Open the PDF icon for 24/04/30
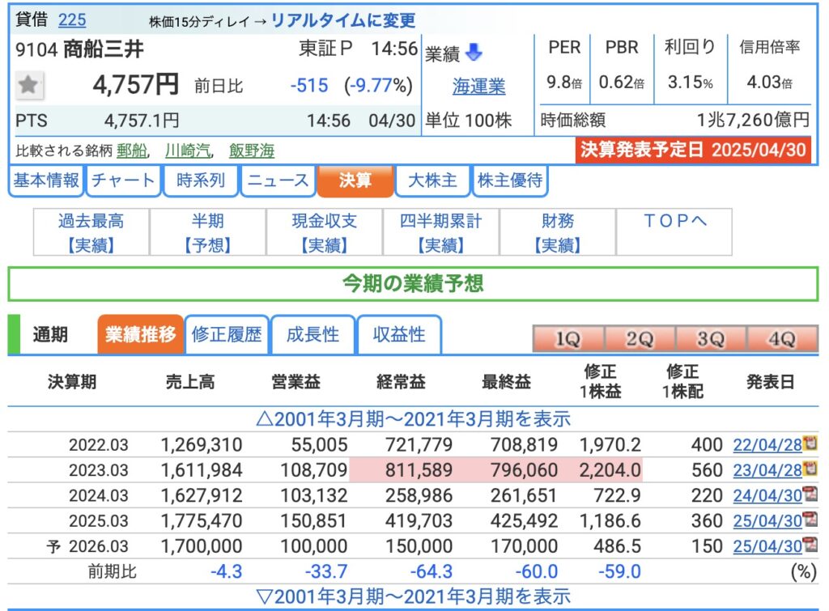829x611 pixels. click(x=810, y=494)
